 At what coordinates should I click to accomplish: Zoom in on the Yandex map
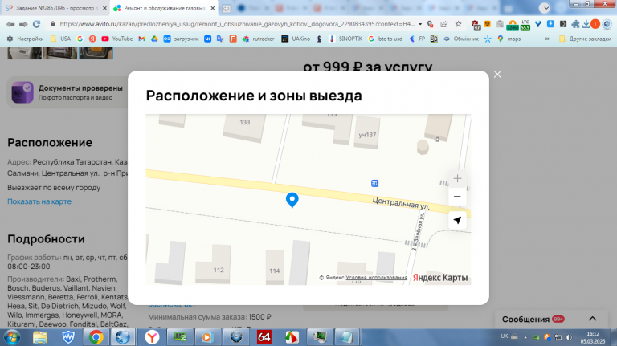457,178
